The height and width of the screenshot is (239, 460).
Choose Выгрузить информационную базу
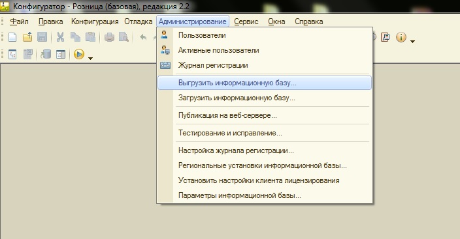pos(265,83)
